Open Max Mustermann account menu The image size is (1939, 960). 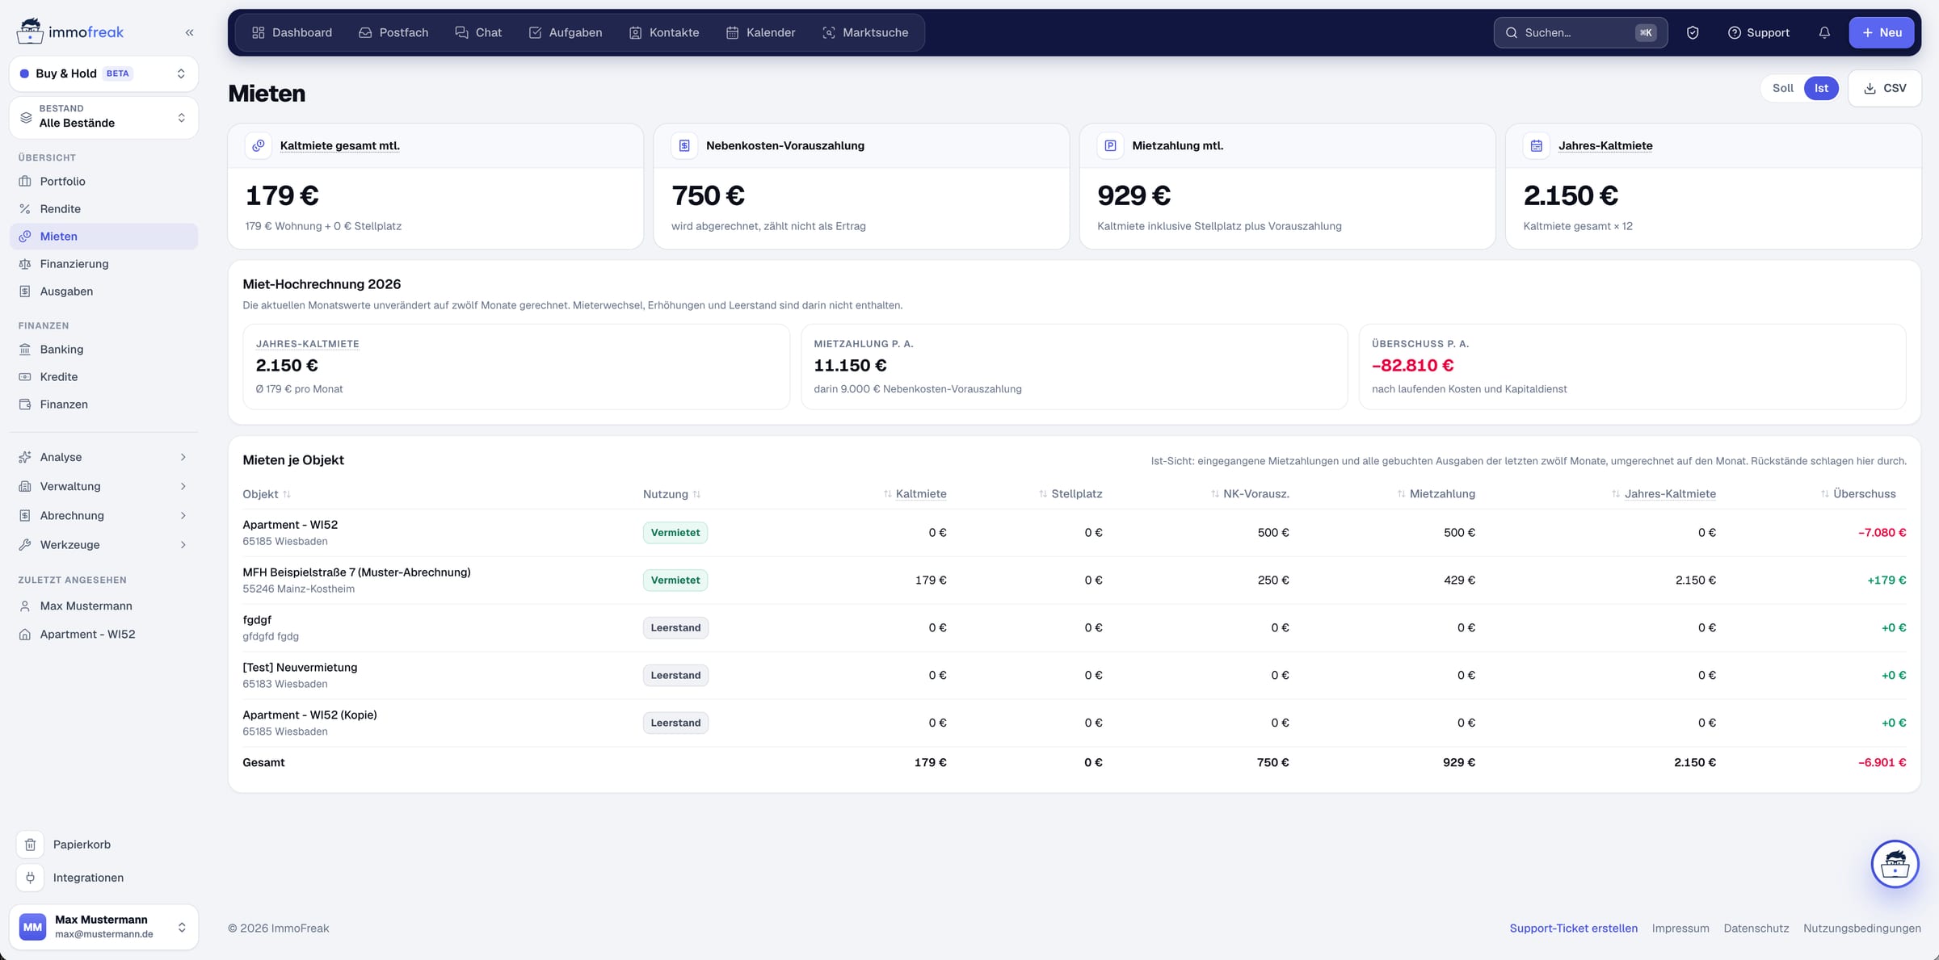tap(103, 927)
